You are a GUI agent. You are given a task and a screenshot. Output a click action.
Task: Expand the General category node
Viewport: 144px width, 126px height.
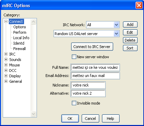6,81
